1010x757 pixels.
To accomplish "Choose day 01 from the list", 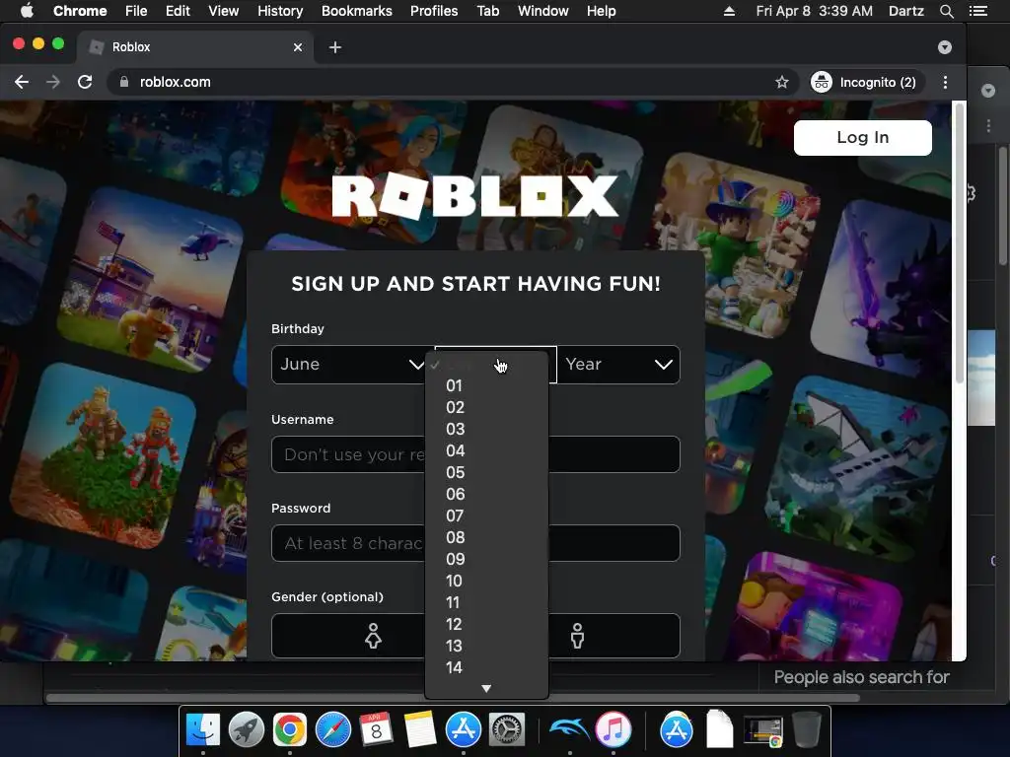I will pyautogui.click(x=486, y=385).
